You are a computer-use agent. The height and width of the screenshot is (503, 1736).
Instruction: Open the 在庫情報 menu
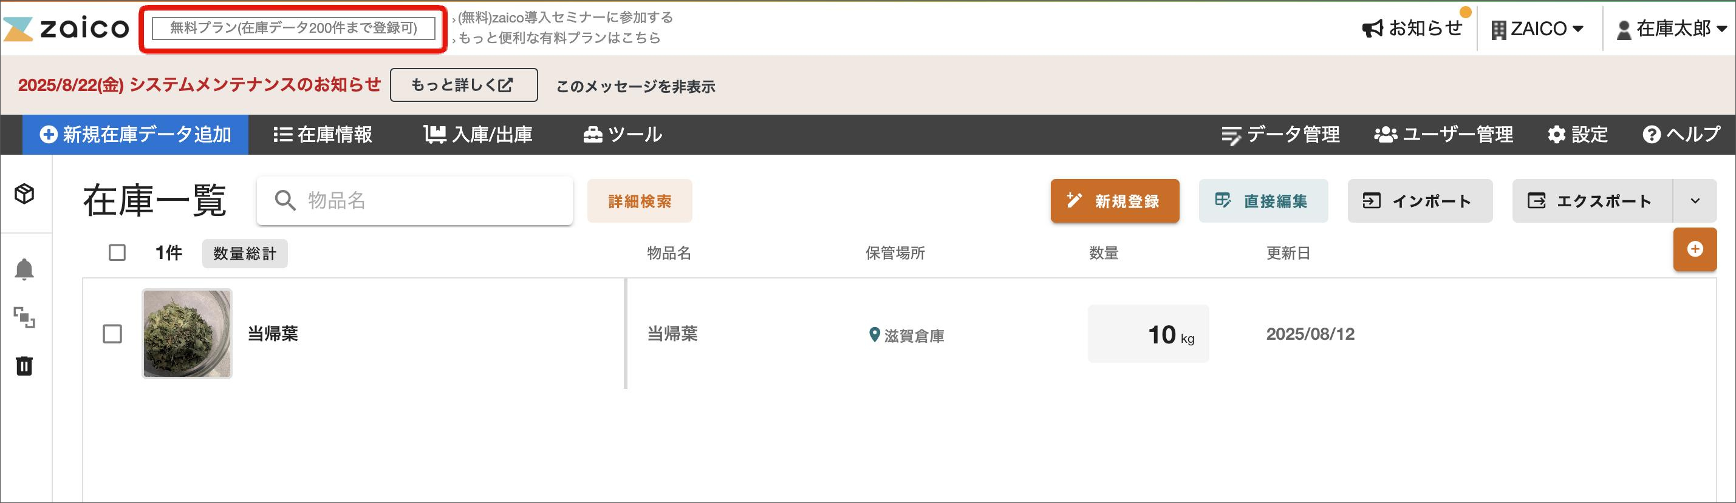pyautogui.click(x=323, y=135)
